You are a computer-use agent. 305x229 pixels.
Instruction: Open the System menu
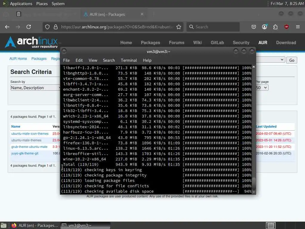point(58,4)
